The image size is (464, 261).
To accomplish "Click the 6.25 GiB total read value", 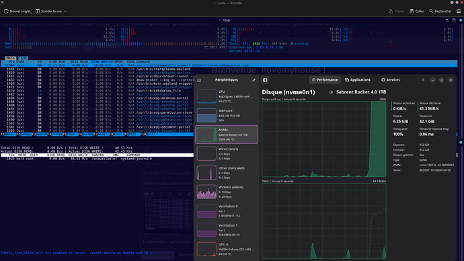I will coord(401,121).
